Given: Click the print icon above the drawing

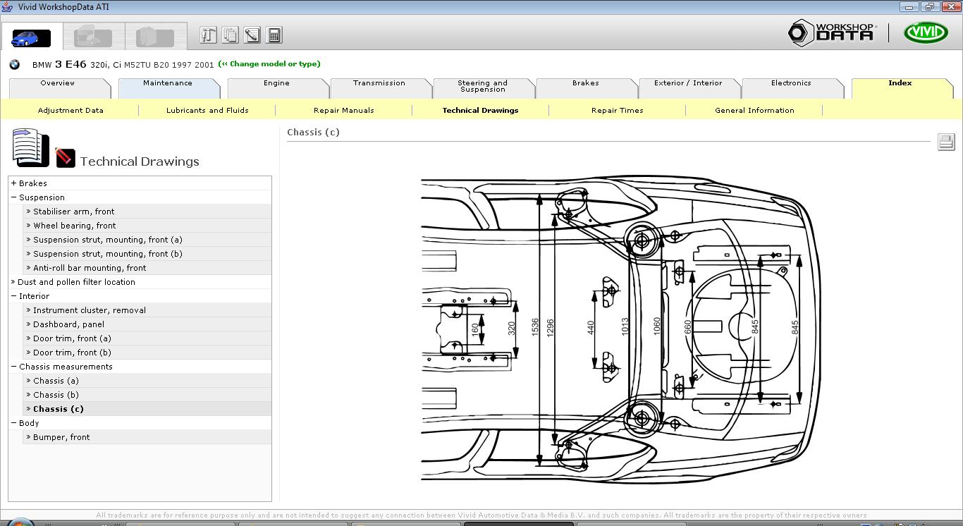Looking at the screenshot, I should pyautogui.click(x=945, y=142).
